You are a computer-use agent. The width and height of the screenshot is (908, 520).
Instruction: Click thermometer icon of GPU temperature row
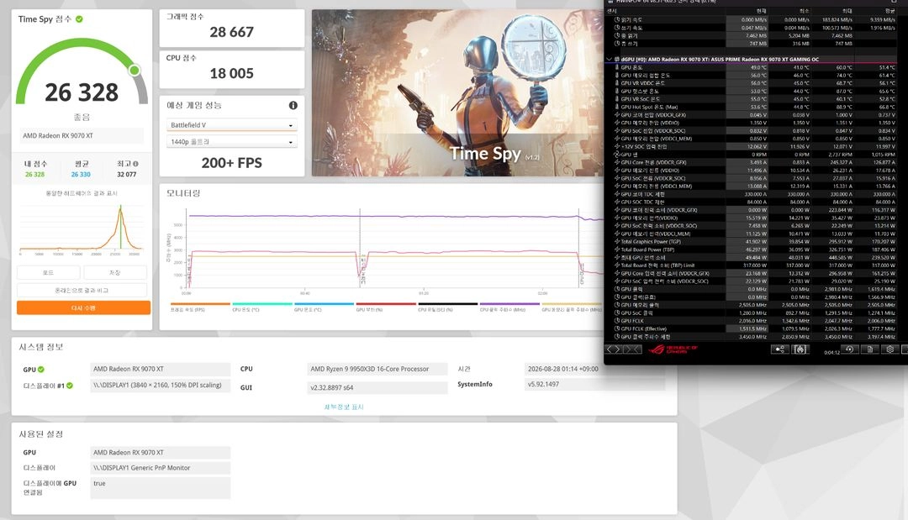point(617,68)
